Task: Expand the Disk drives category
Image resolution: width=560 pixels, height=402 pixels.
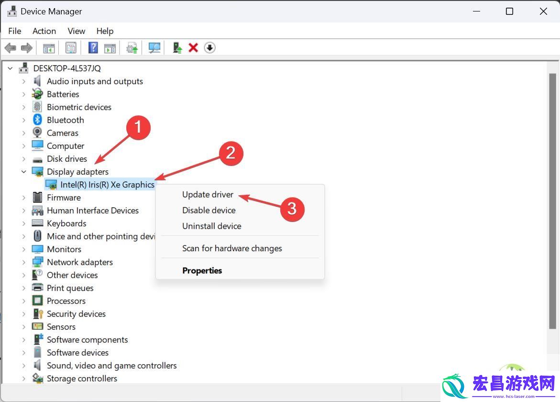Action: [23, 159]
